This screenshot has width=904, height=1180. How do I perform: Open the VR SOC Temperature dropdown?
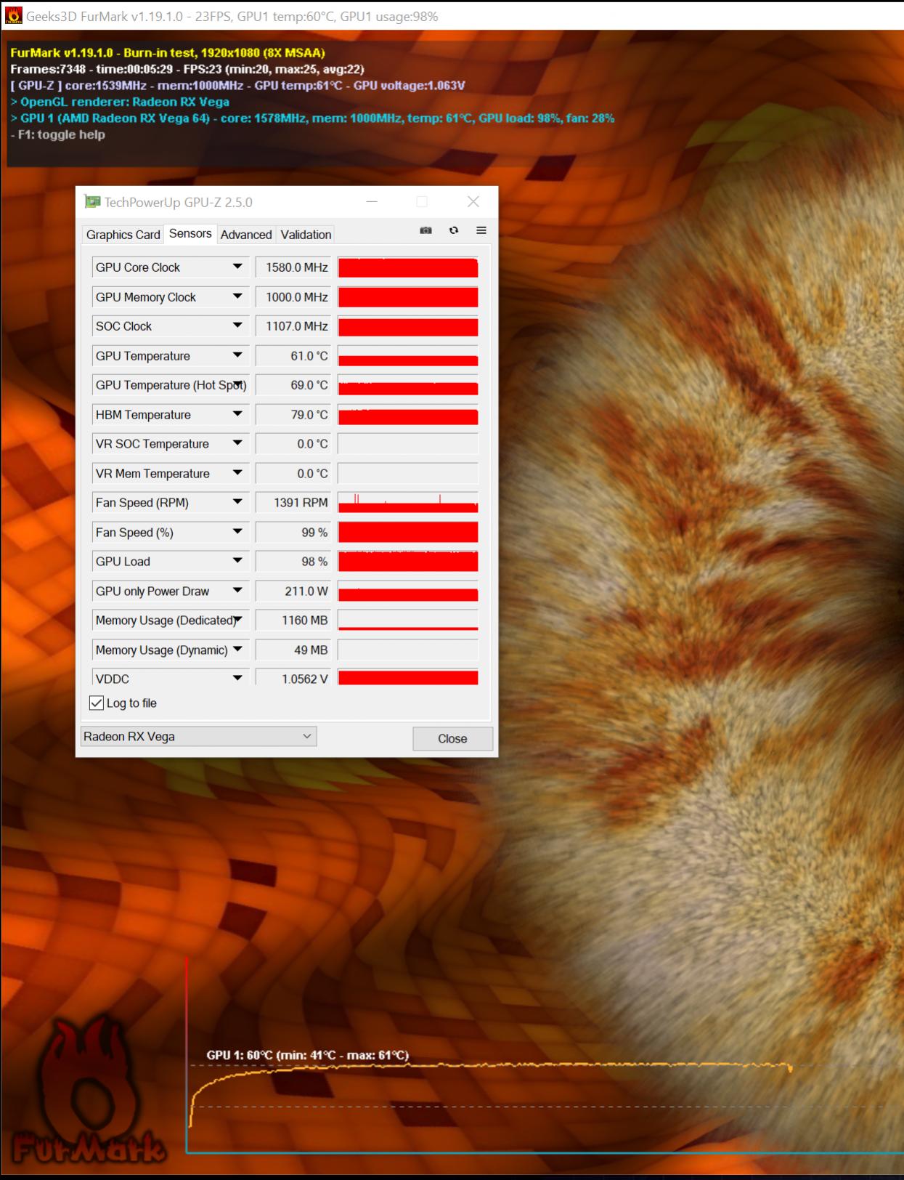coord(237,443)
